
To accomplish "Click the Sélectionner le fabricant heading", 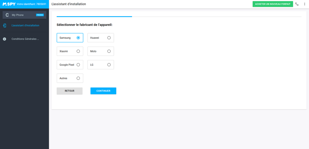I will [x=84, y=25].
